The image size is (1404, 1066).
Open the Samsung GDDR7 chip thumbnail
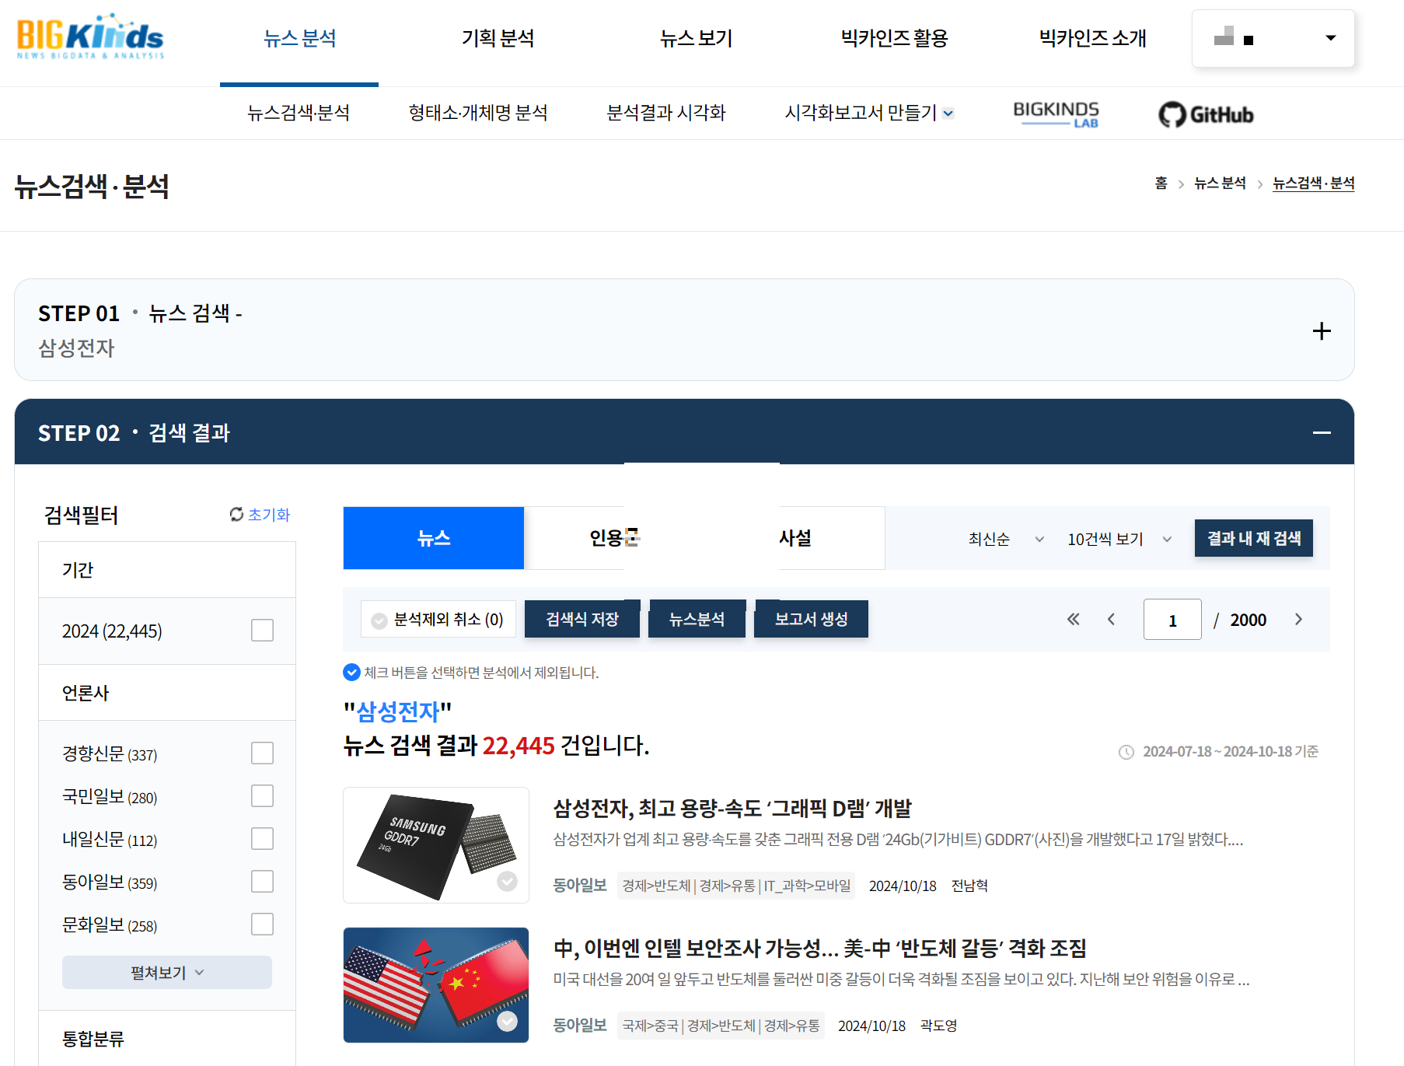click(x=436, y=845)
